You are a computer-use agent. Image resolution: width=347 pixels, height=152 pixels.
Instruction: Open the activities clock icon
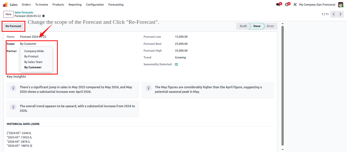click(287, 5)
